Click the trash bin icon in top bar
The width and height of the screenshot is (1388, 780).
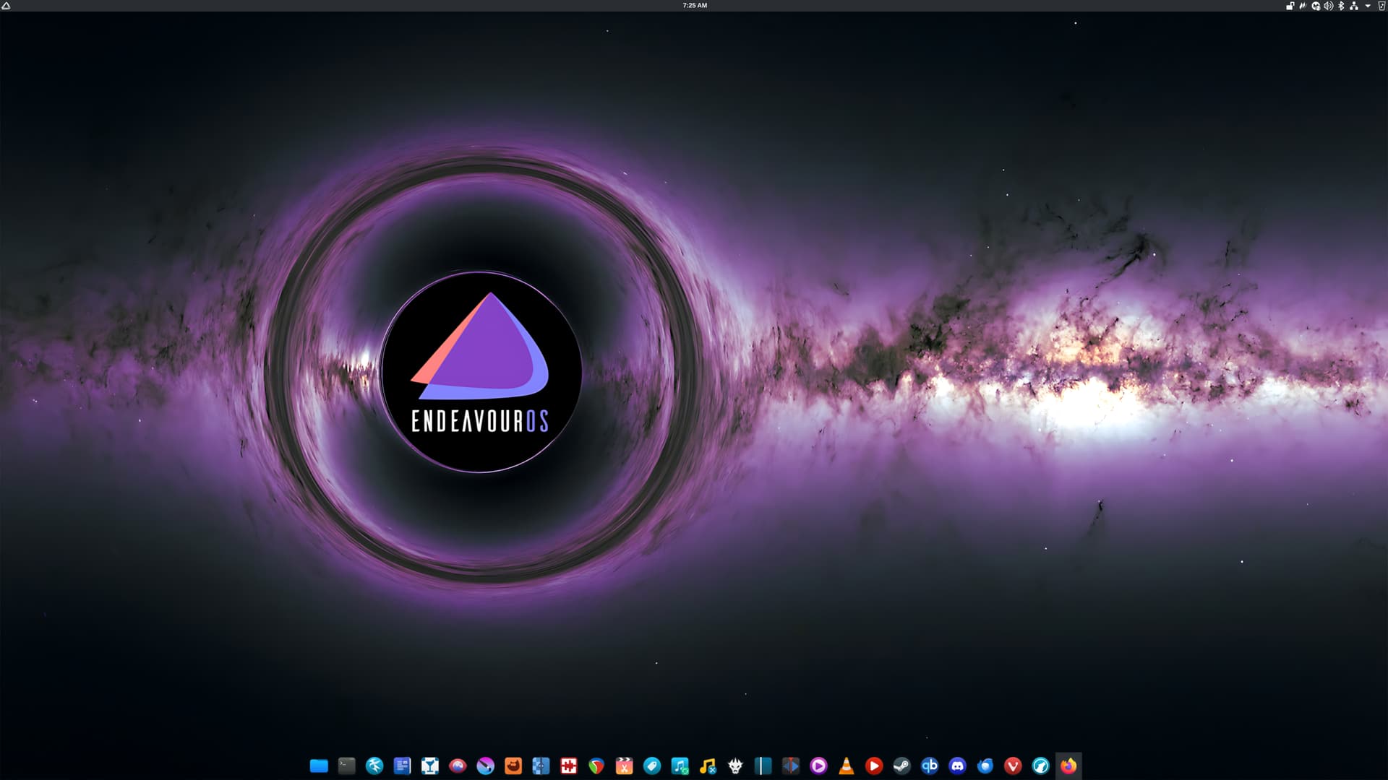click(1381, 6)
